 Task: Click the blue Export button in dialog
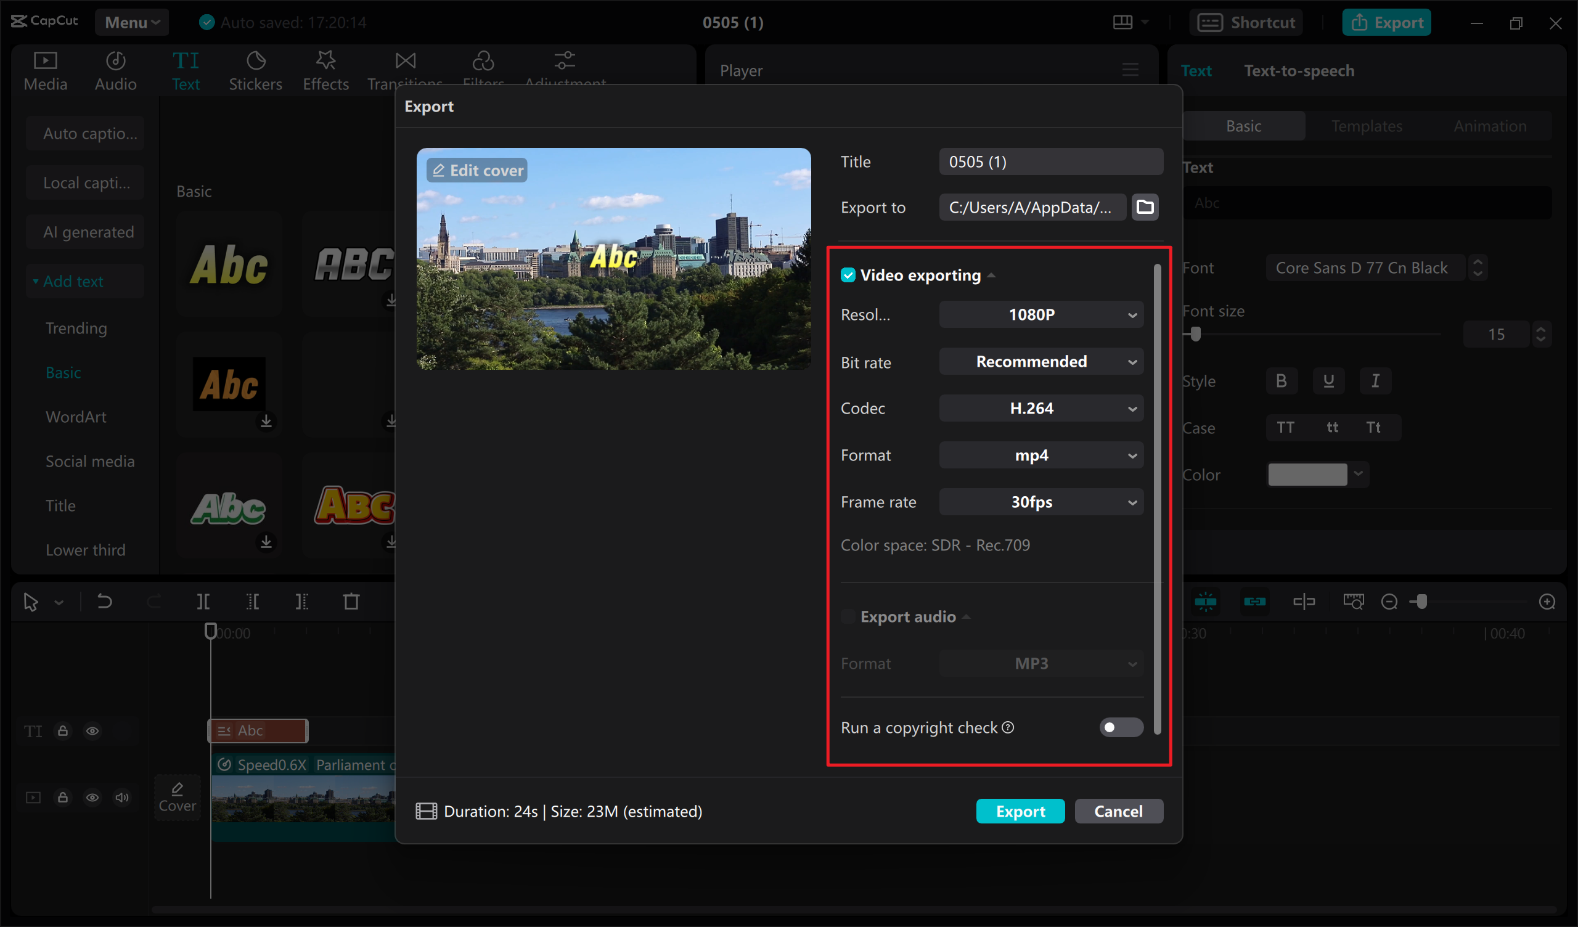click(x=1020, y=811)
